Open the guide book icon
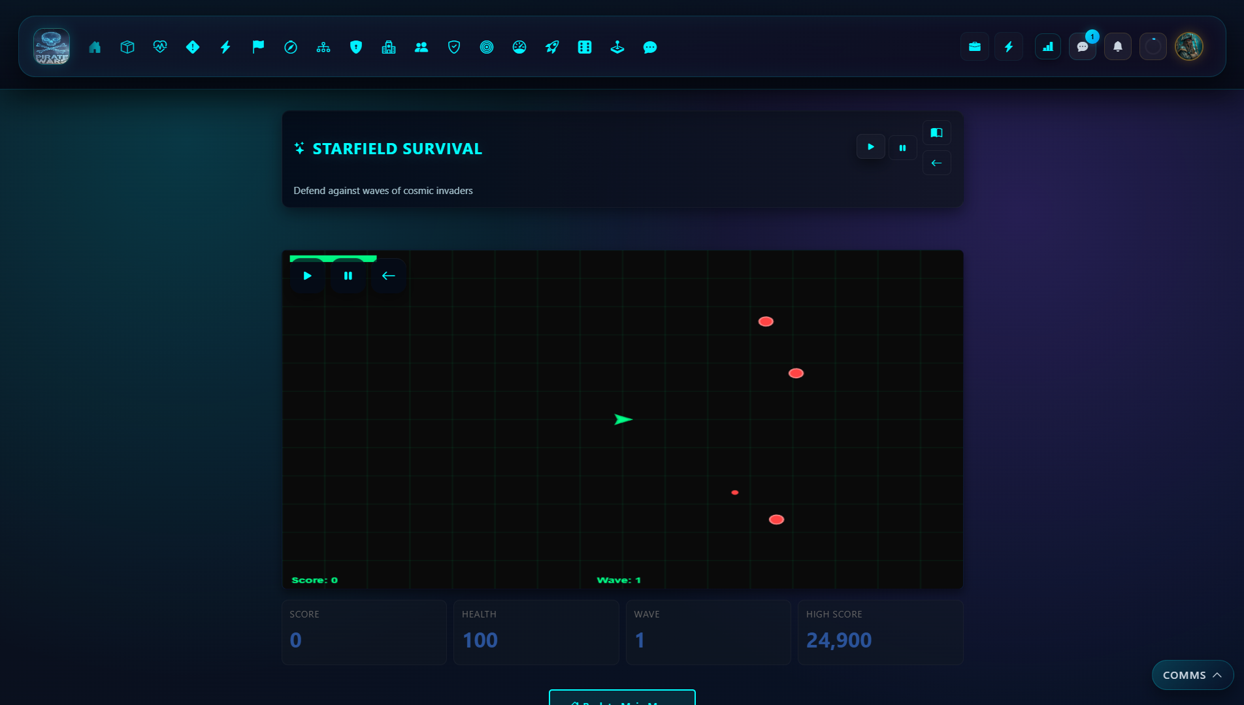1244x705 pixels. [936, 133]
